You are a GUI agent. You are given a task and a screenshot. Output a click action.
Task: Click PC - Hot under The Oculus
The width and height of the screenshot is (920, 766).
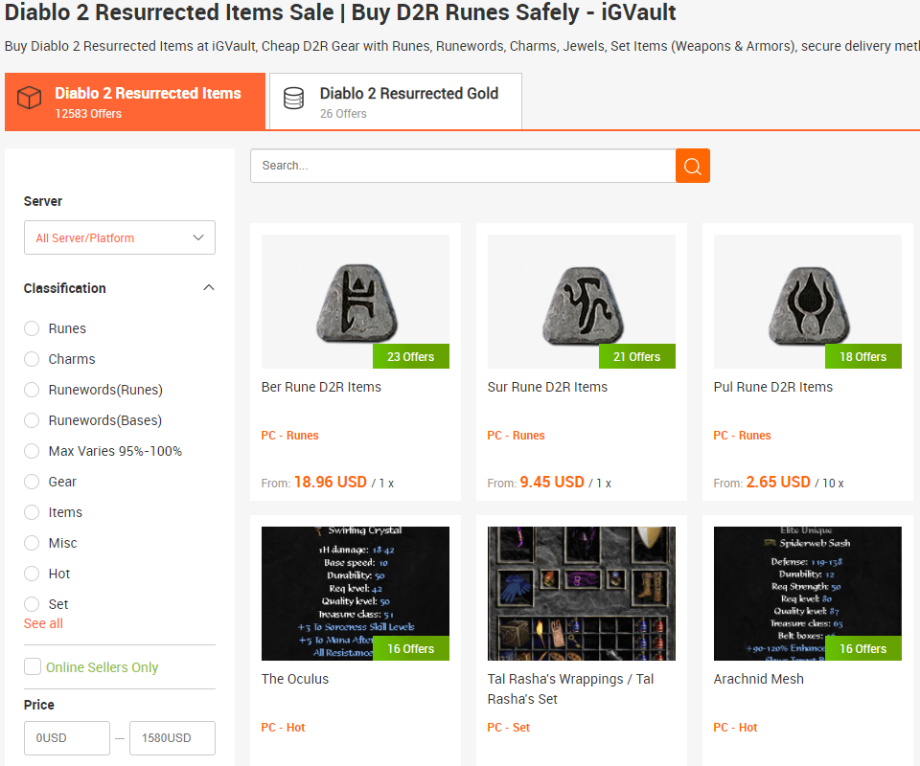click(x=283, y=728)
